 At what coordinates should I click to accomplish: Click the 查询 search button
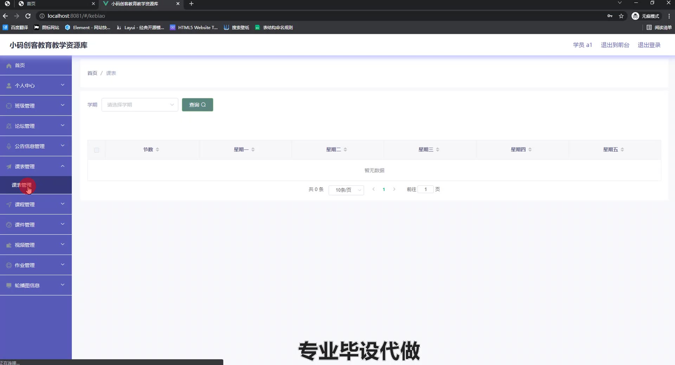198,105
